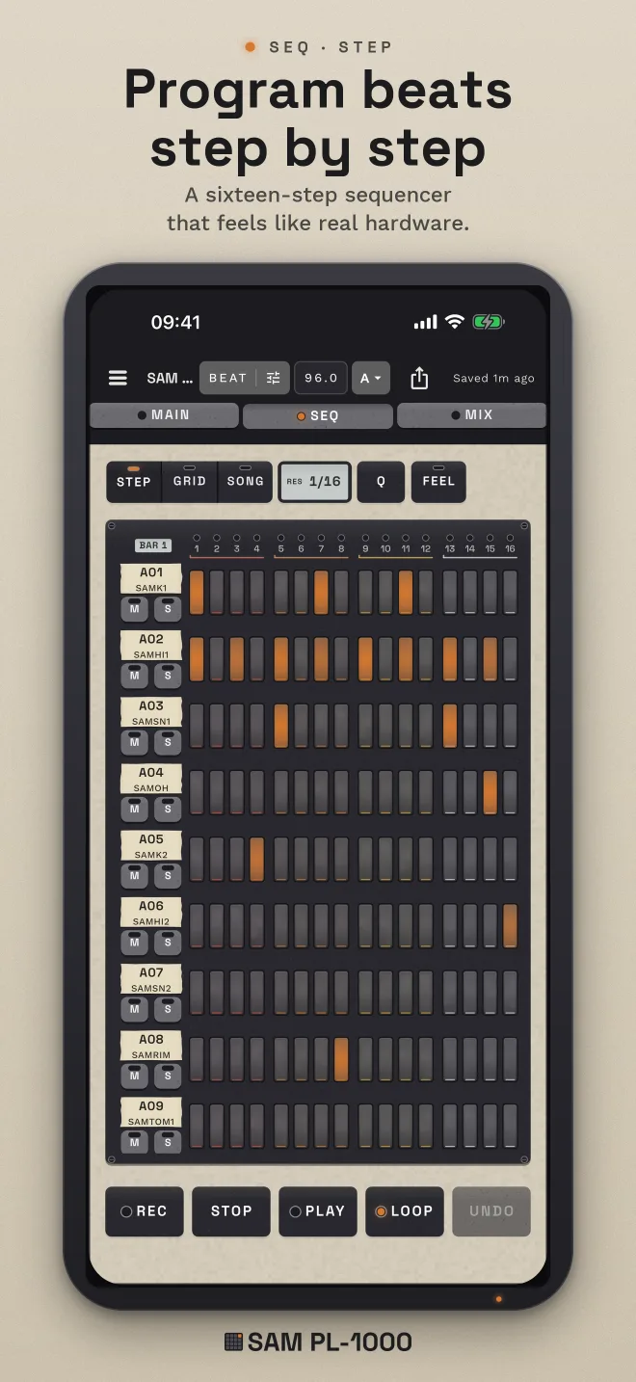Image resolution: width=636 pixels, height=1382 pixels.
Task: Solo track A06 SAMHI2
Action: pyautogui.click(x=168, y=942)
